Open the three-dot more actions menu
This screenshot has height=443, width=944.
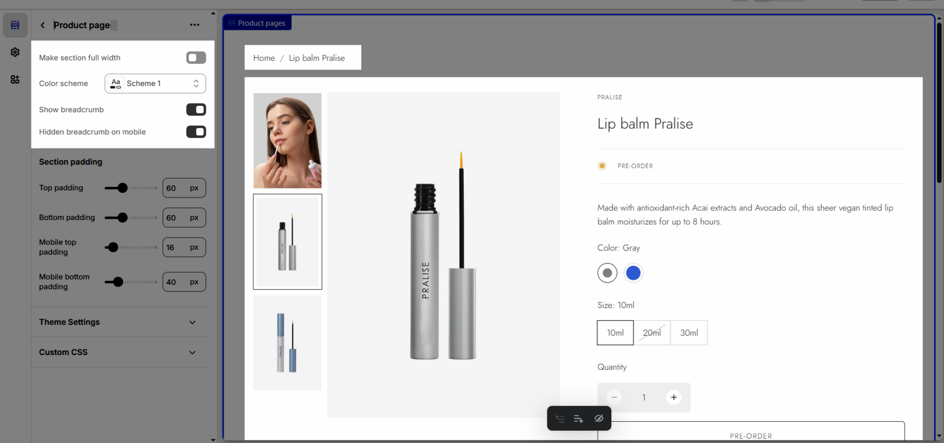click(195, 25)
